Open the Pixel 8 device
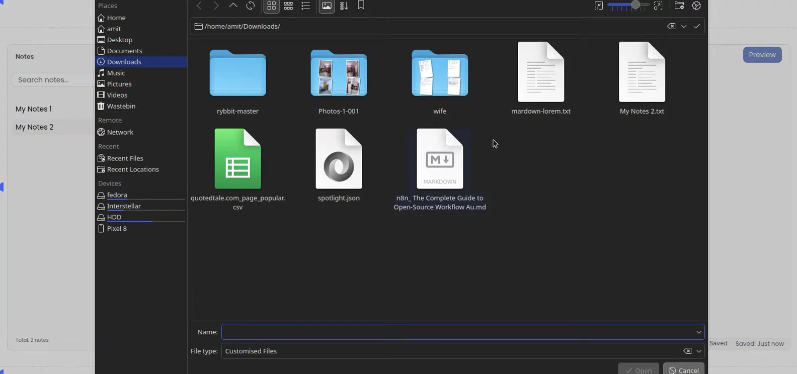 [x=141, y=228]
